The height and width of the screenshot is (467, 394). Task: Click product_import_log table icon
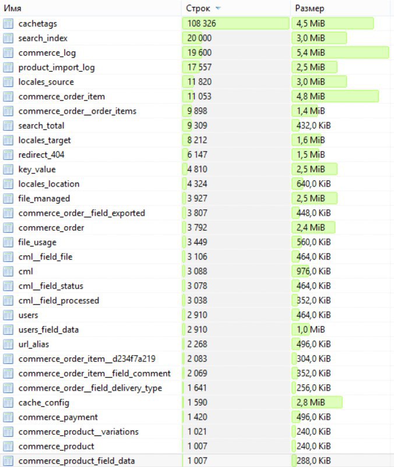8,67
